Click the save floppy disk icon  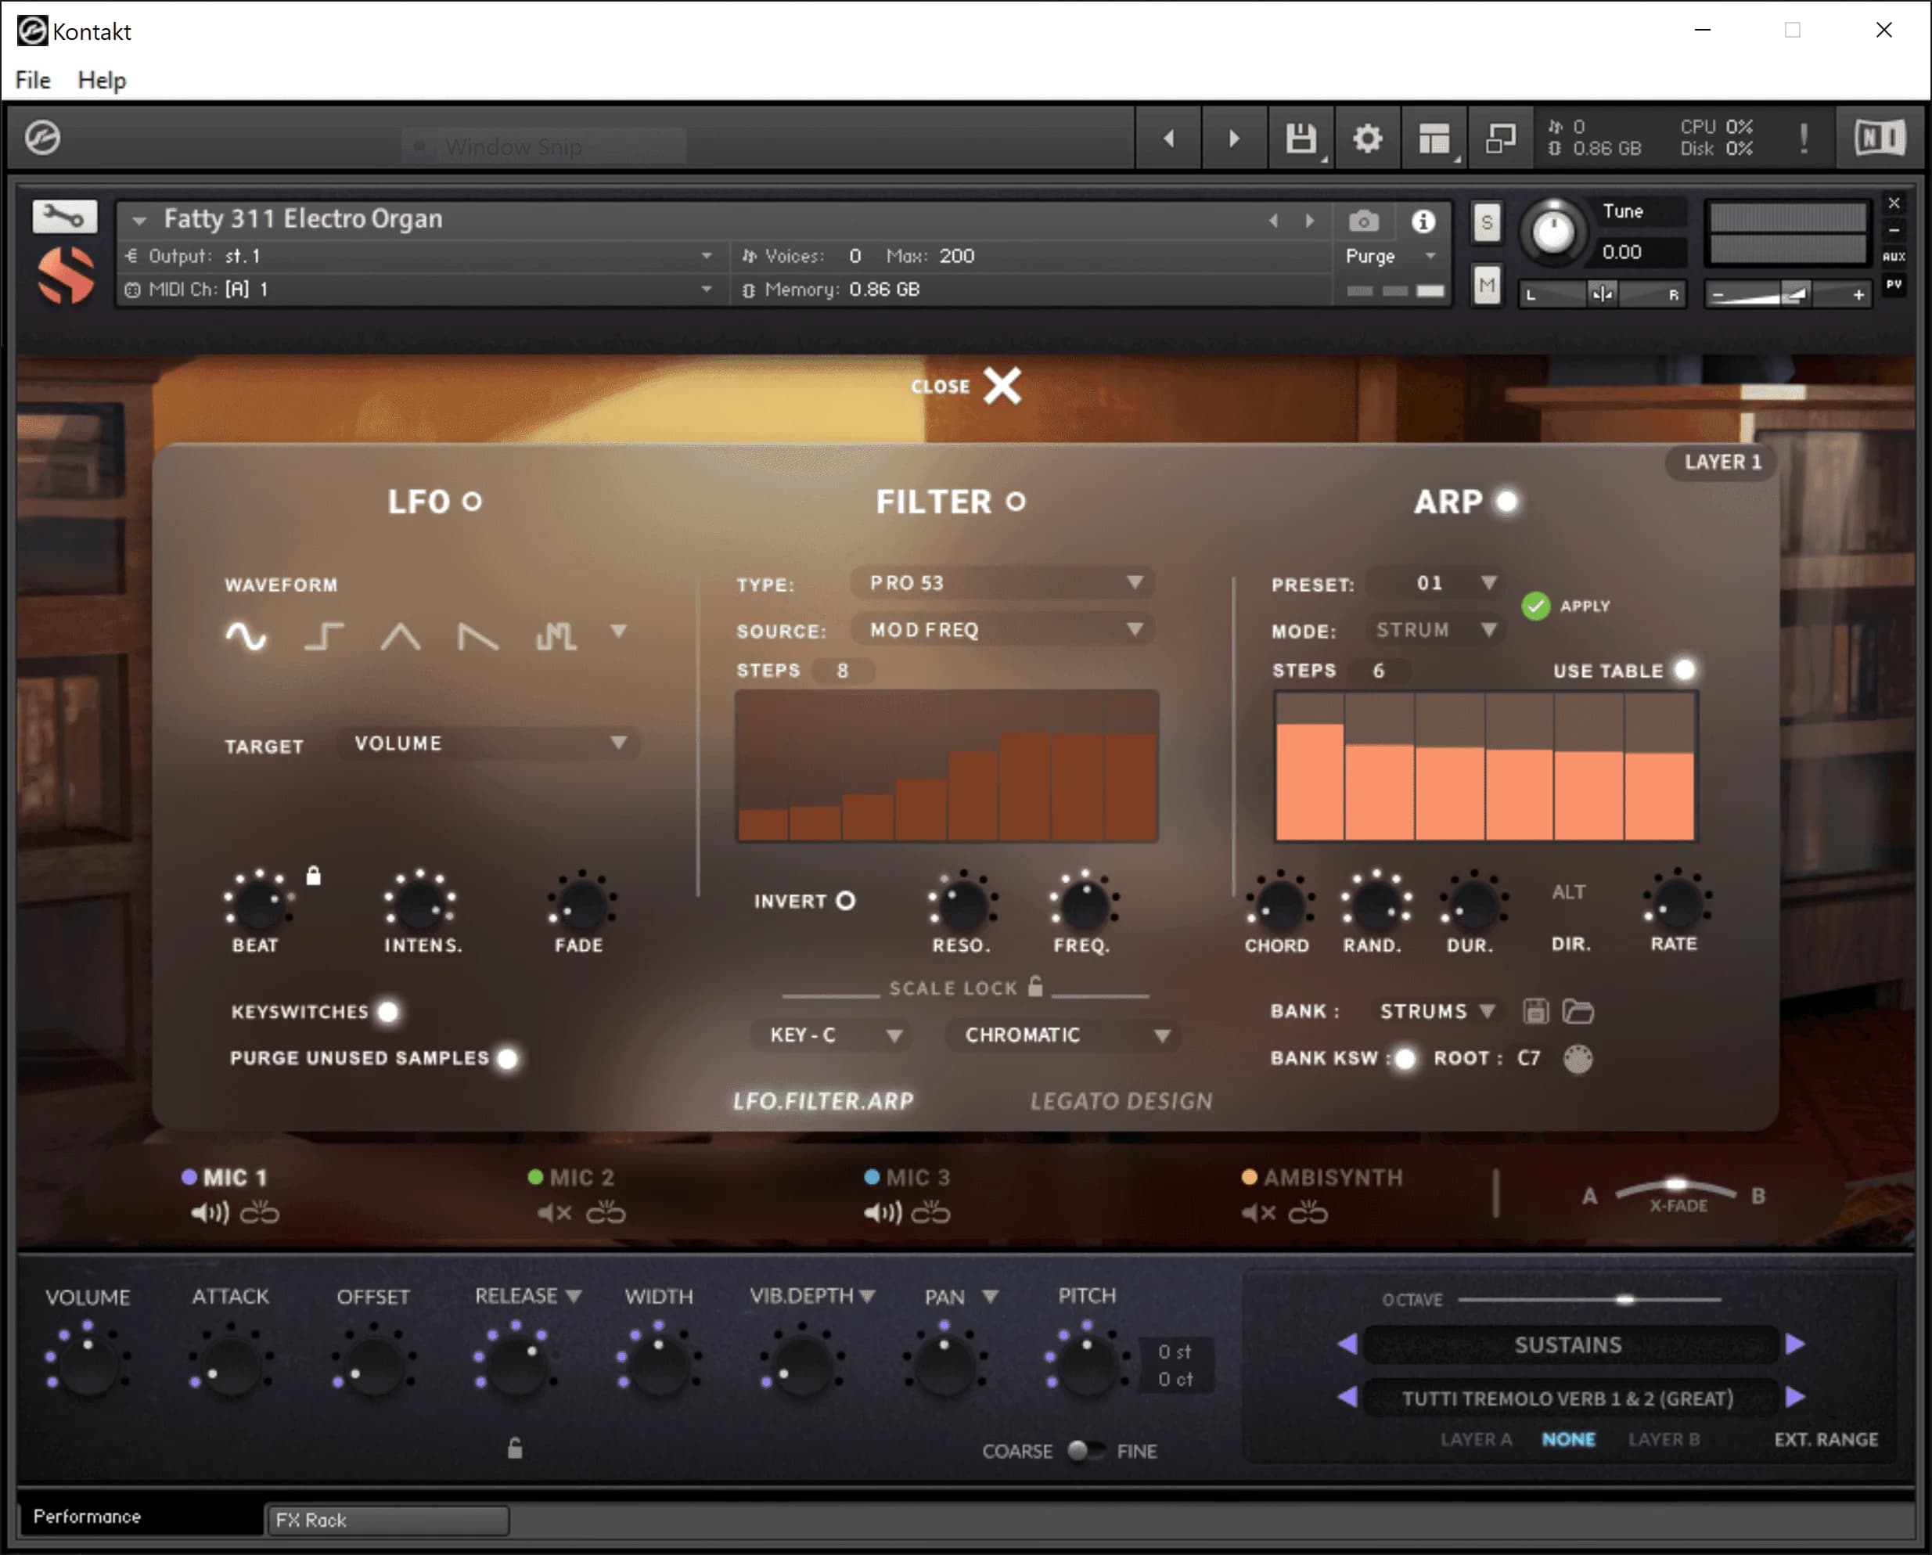click(1301, 139)
